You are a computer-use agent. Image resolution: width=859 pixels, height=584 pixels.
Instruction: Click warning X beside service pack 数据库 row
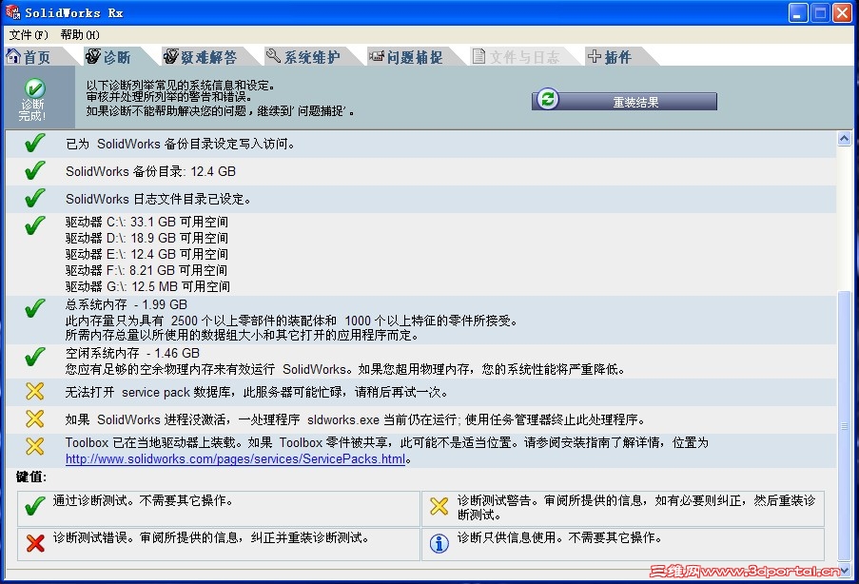click(x=35, y=391)
